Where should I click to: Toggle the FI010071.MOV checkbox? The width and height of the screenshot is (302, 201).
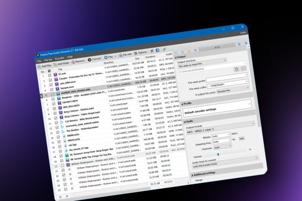(x=54, y=104)
